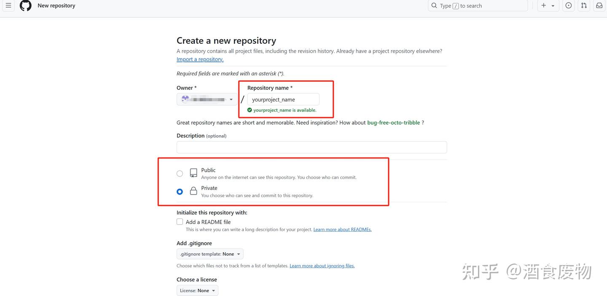Open the global navigation hamburger menu

[x=8, y=5]
